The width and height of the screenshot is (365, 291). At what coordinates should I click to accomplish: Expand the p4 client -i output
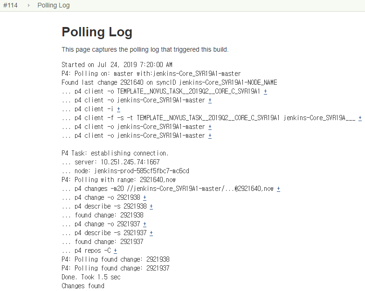coord(119,109)
